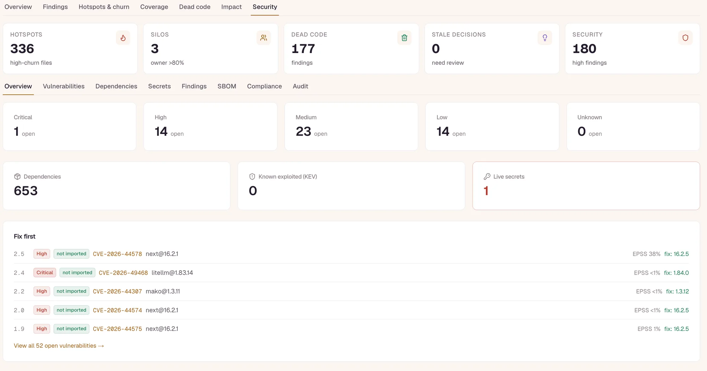The width and height of the screenshot is (707, 371).
Task: Open CVE-2026-44578 link
Action: point(117,254)
